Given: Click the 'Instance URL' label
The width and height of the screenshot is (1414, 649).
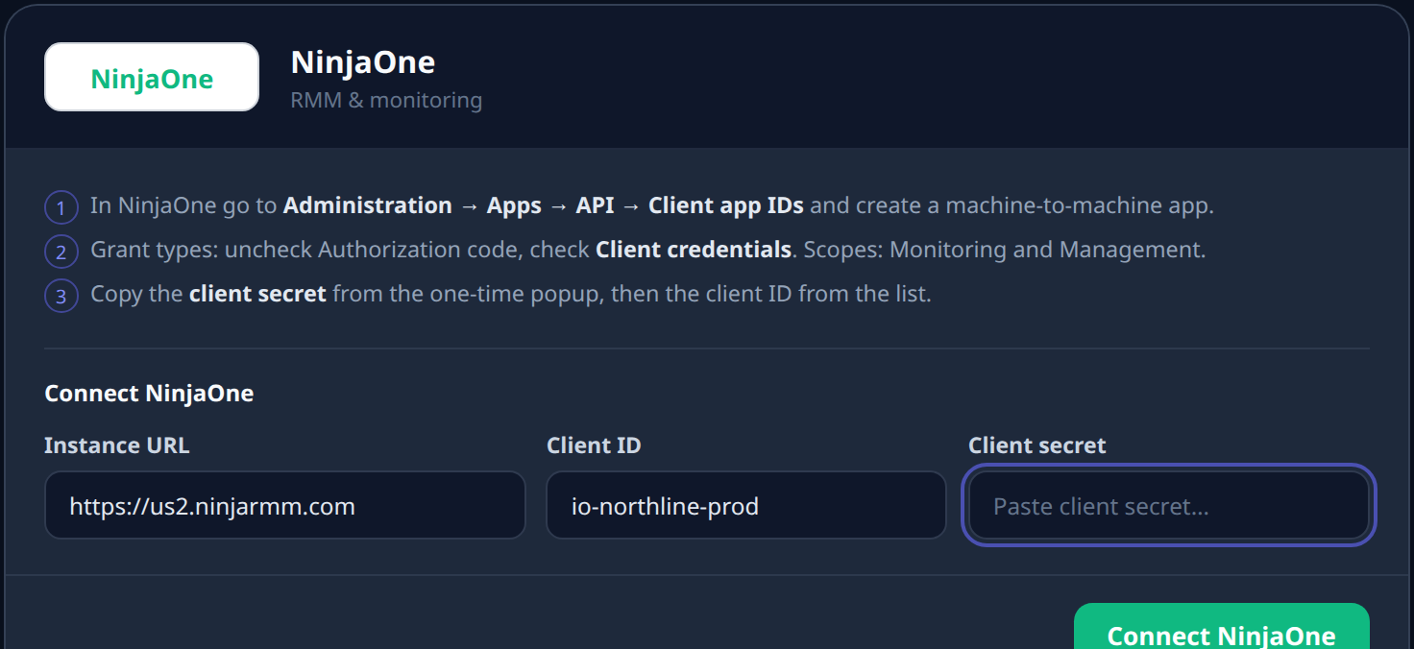Looking at the screenshot, I should pyautogui.click(x=117, y=445).
